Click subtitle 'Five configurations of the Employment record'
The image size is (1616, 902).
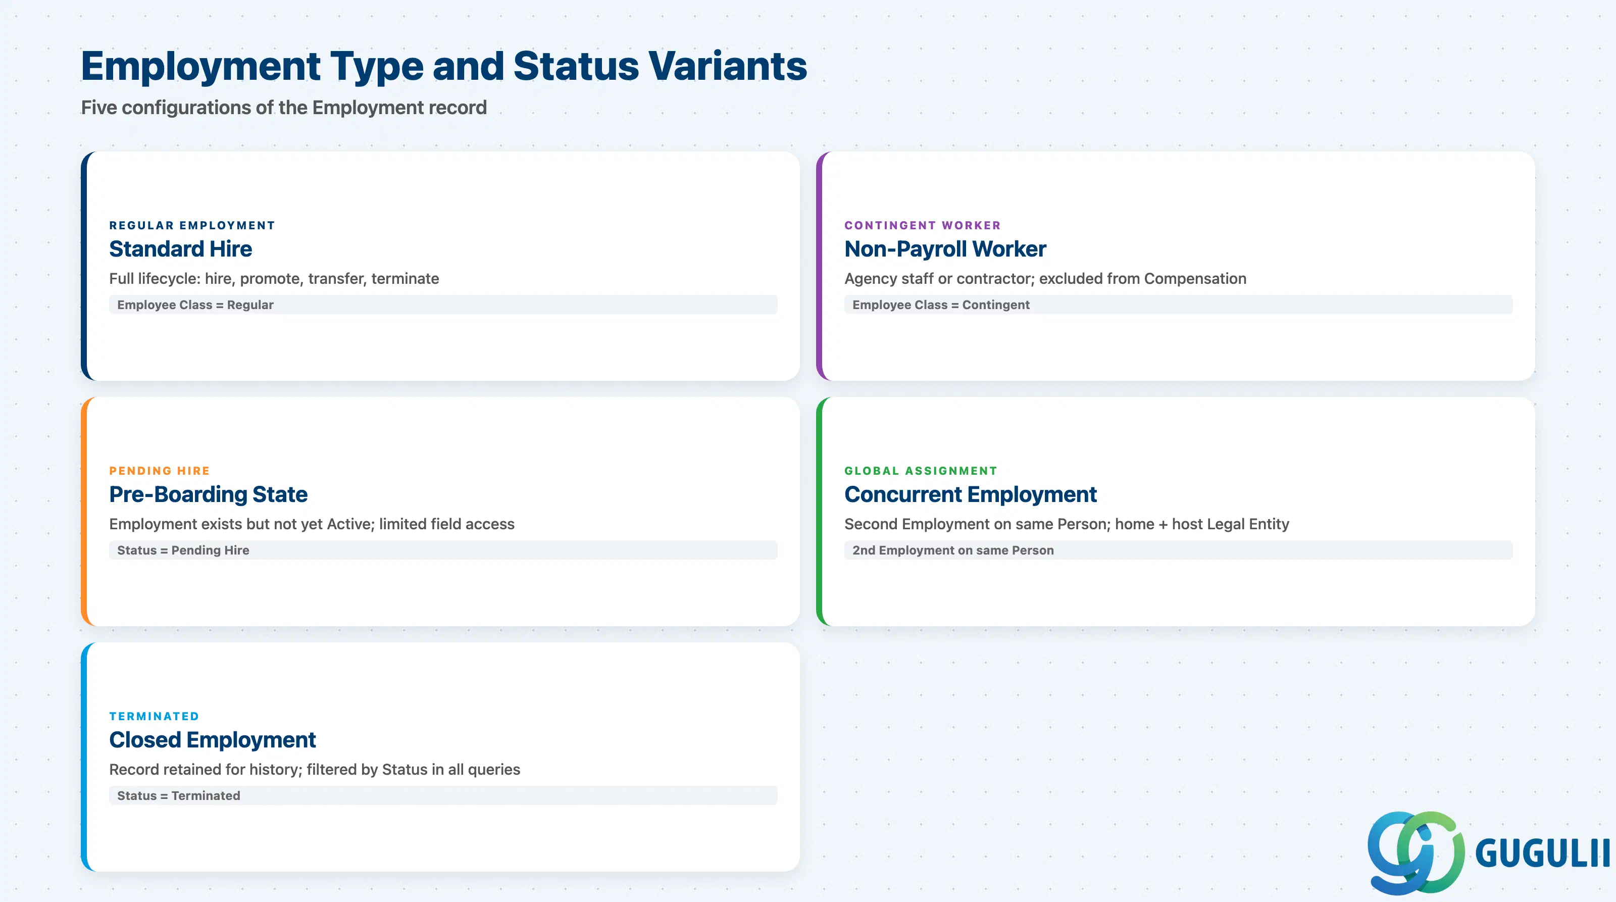(283, 108)
